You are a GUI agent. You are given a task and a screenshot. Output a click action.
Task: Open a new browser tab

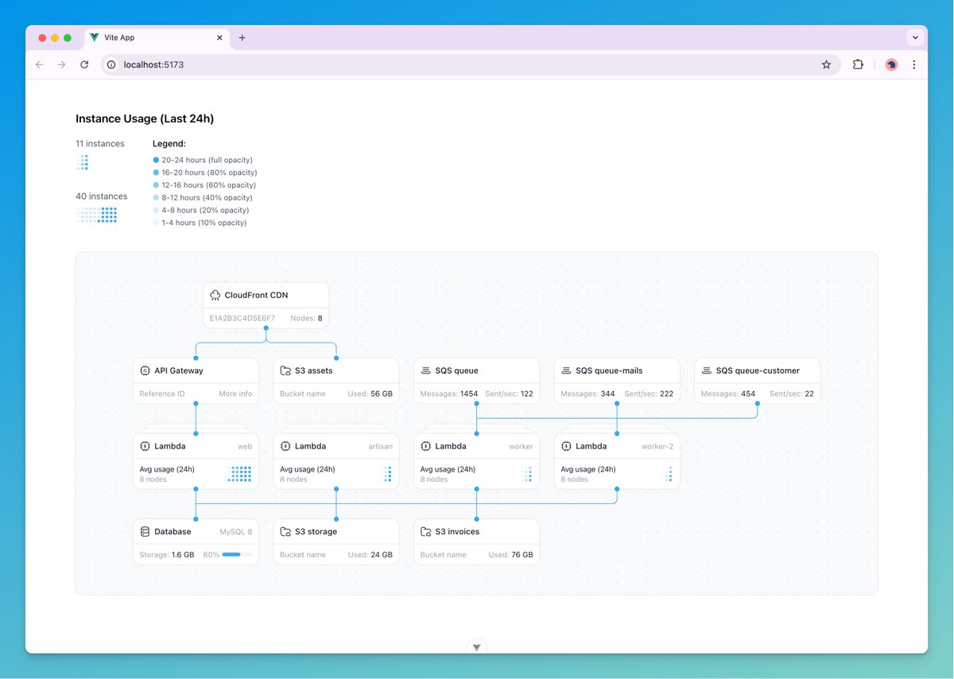tap(242, 37)
